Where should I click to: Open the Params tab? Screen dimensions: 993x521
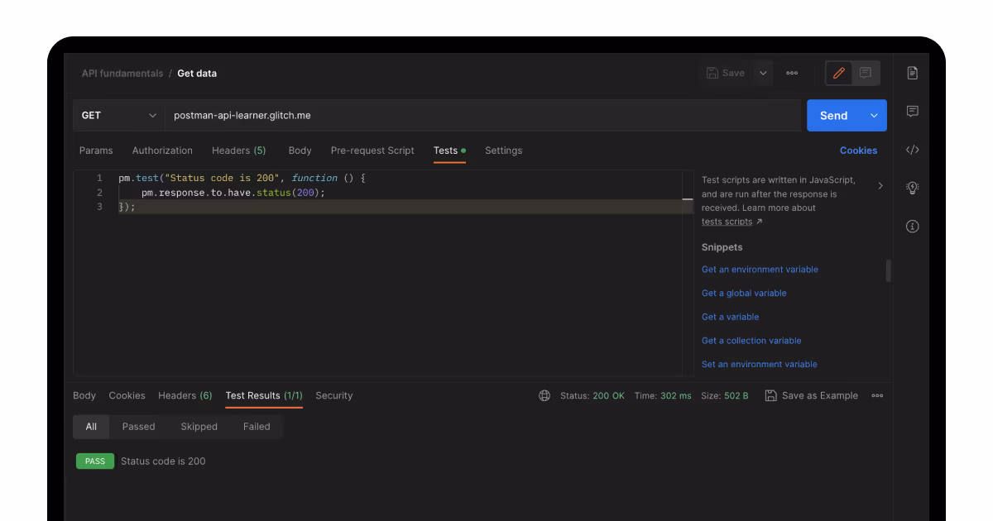tap(96, 151)
